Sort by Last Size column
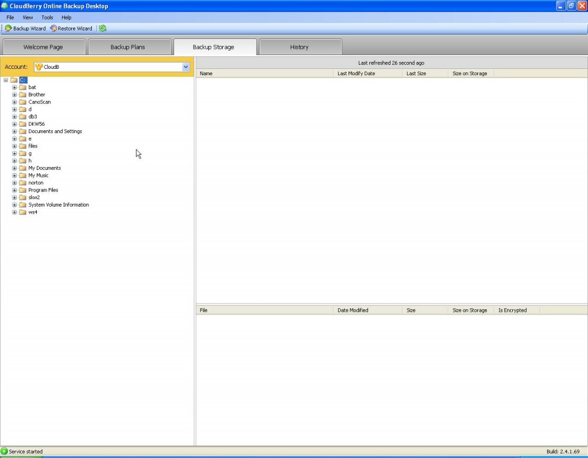The height and width of the screenshot is (458, 588). coord(425,73)
